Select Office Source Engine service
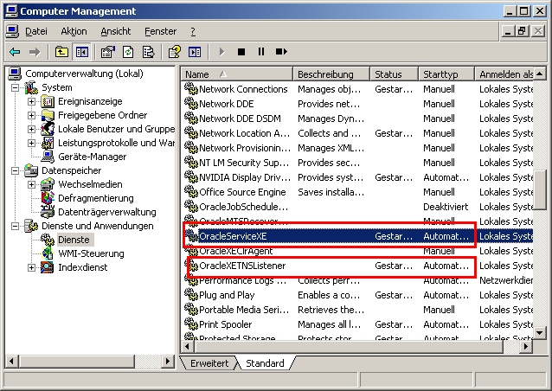The height and width of the screenshot is (391, 552). 358,192
